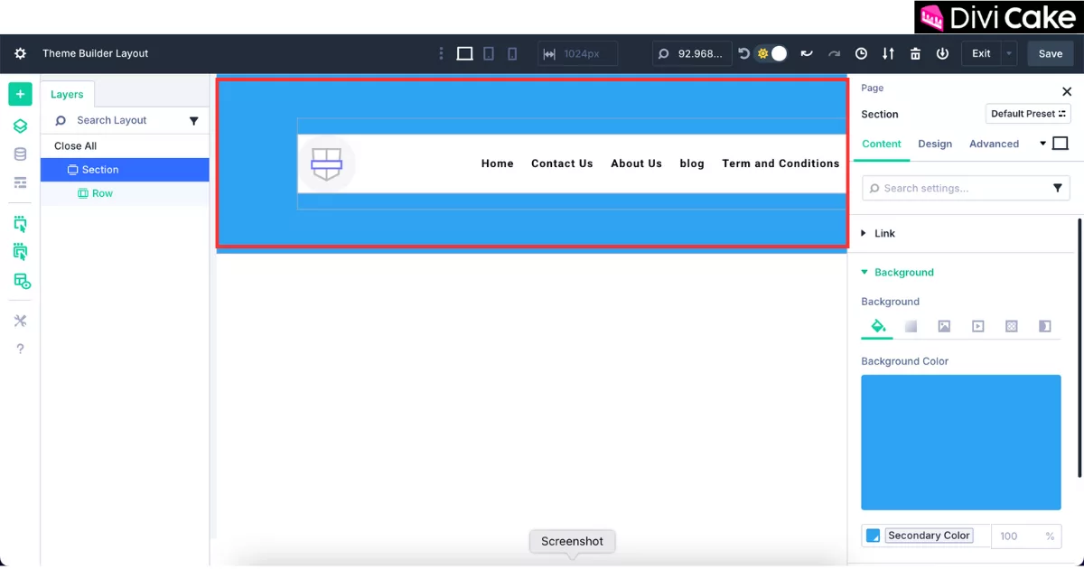This screenshot has width=1084, height=569.
Task: Select the Section layer row
Action: (125, 170)
